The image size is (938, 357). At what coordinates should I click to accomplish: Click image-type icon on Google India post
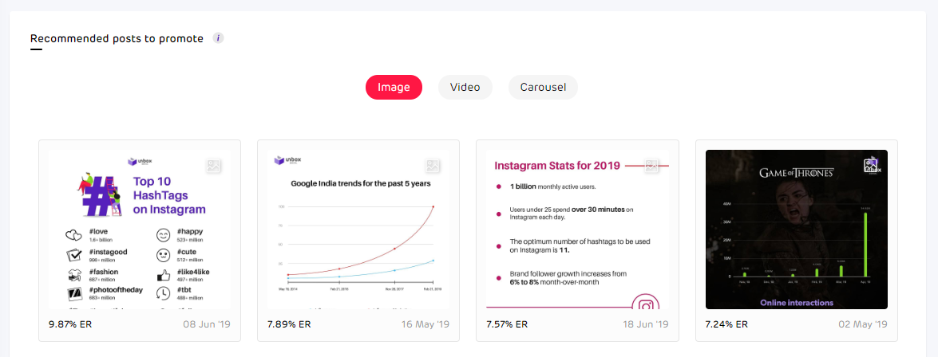pyautogui.click(x=433, y=167)
